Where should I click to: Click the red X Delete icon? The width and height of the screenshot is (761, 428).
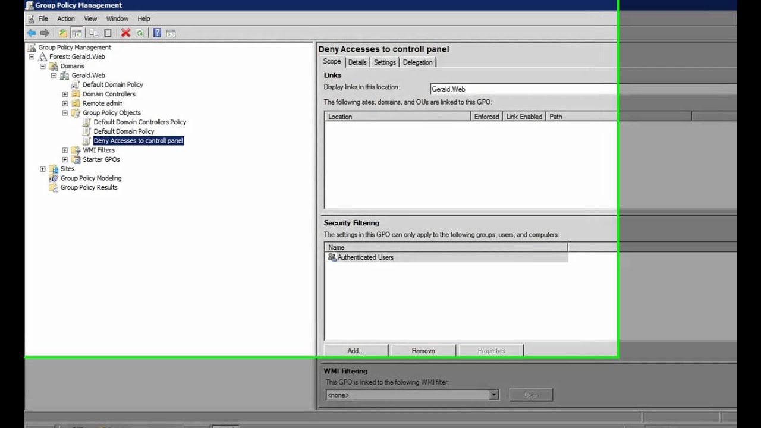[125, 33]
